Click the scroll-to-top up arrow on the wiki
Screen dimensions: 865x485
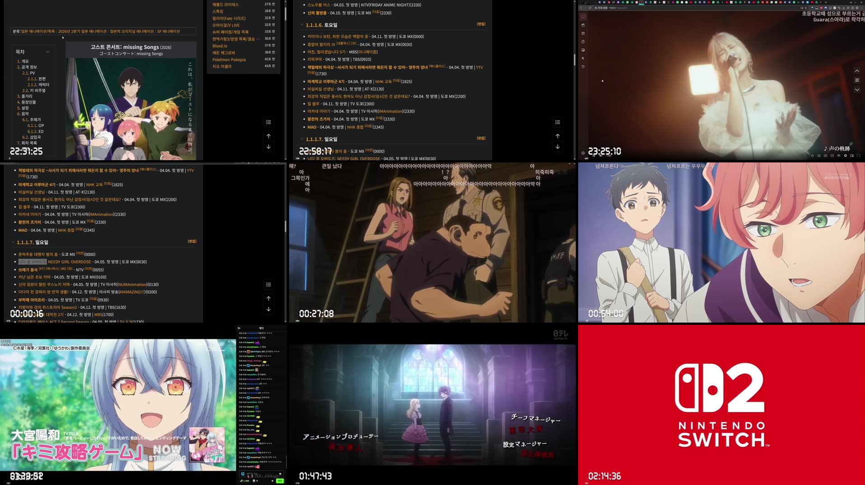click(557, 136)
